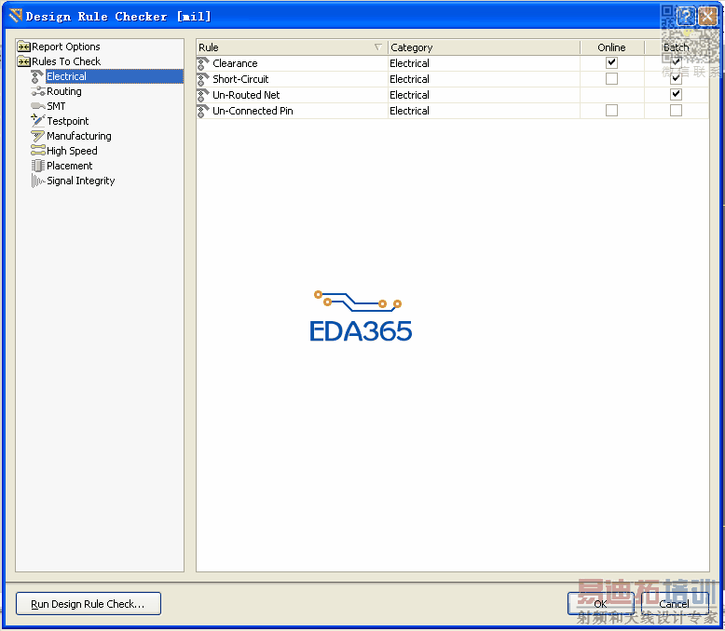725x631 pixels.
Task: Toggle Batch checkbox for Short-Circuit
Action: [x=676, y=78]
